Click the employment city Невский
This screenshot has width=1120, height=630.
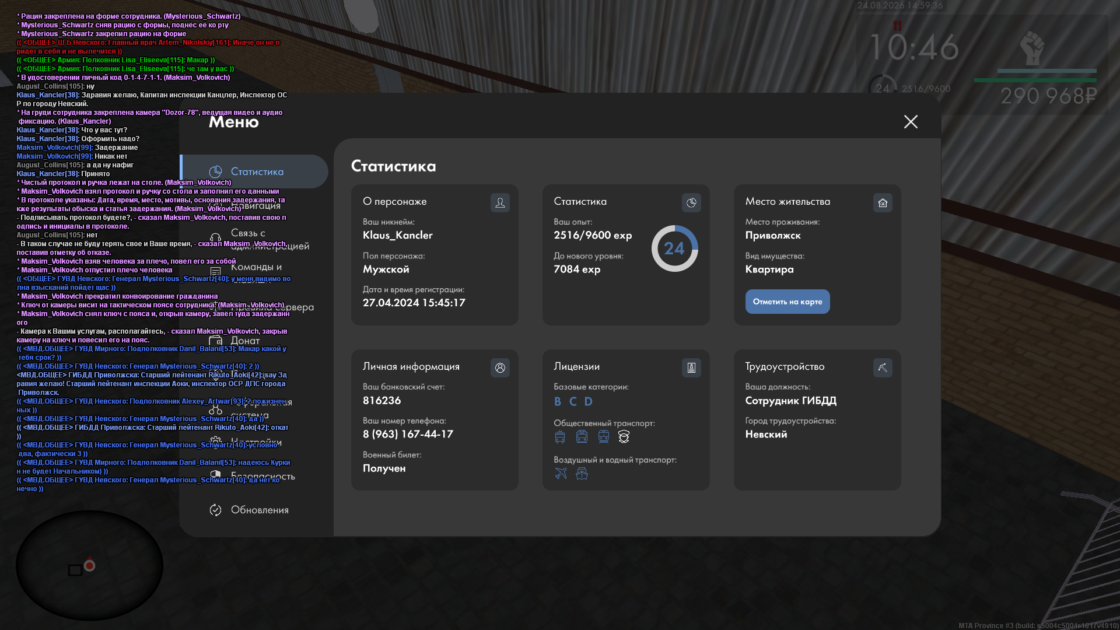[x=766, y=434]
